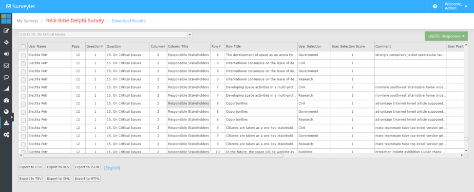Click the colored tiles icon atop sidebar
474x192 pixels.
pyautogui.click(x=6, y=18)
